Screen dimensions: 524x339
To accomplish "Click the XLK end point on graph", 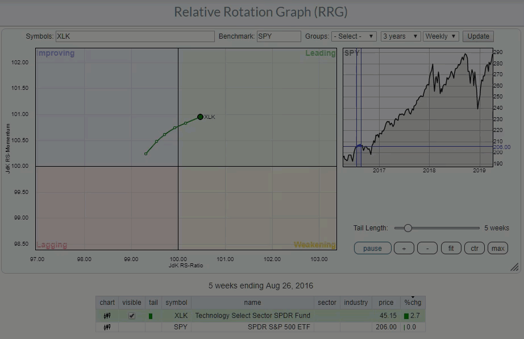I will (200, 117).
